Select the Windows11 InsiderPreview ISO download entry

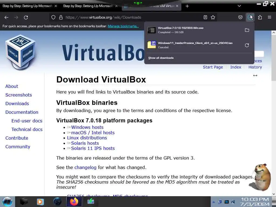[195, 45]
